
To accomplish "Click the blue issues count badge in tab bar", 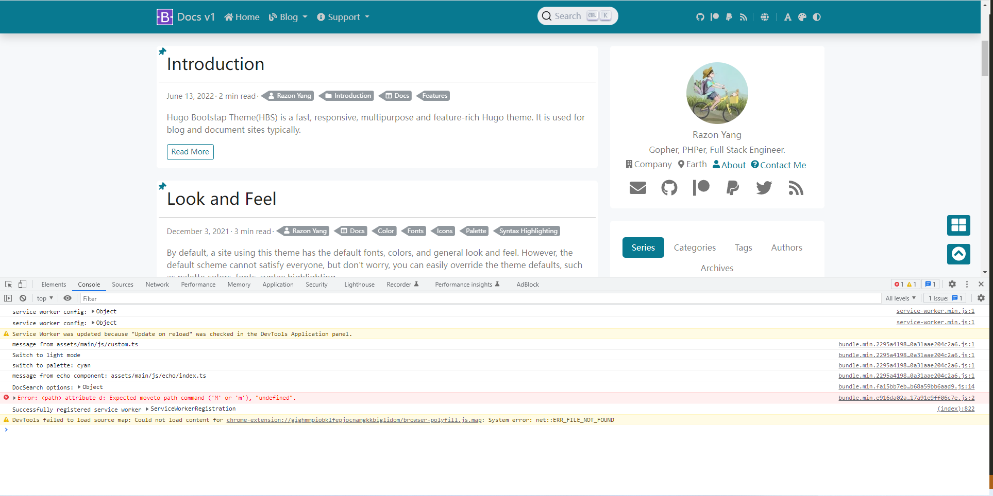I will tap(930, 284).
